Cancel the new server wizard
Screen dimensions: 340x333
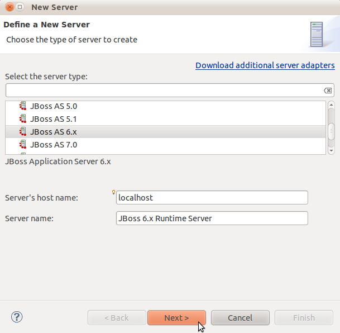point(240,317)
